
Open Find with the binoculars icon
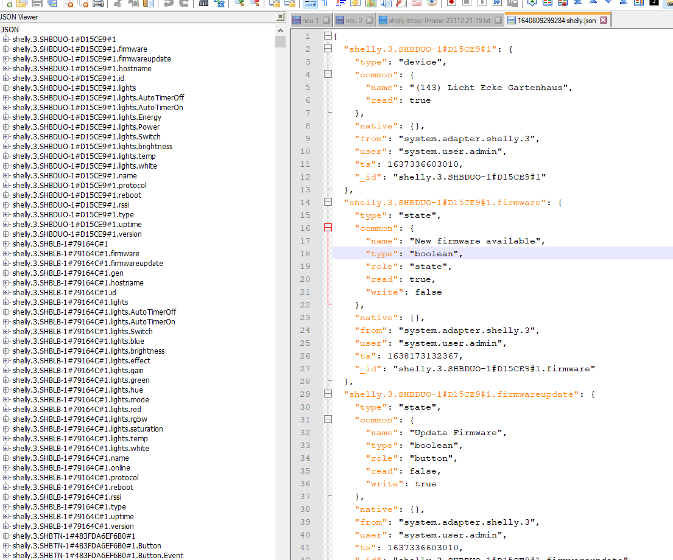204,3
